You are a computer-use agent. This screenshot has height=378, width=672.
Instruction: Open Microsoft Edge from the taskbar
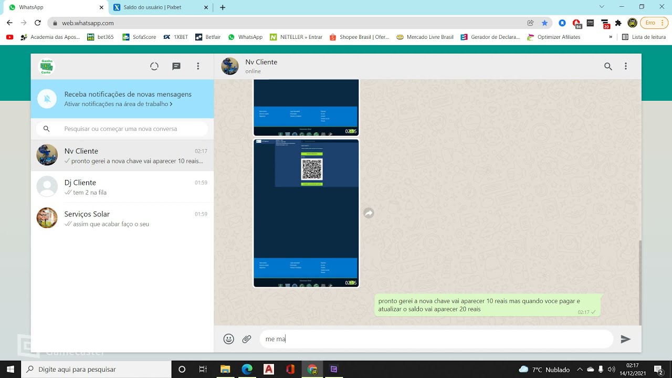247,370
